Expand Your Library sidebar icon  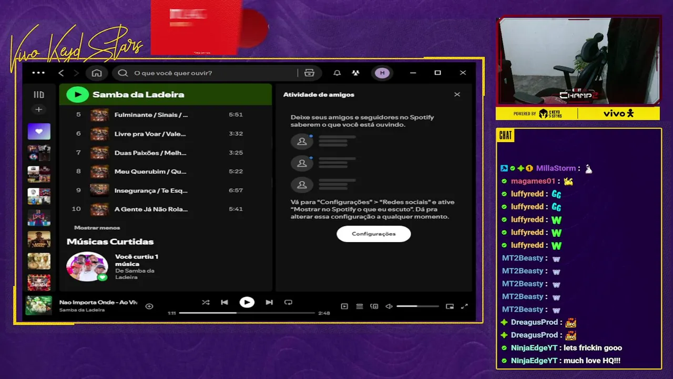pos(39,95)
